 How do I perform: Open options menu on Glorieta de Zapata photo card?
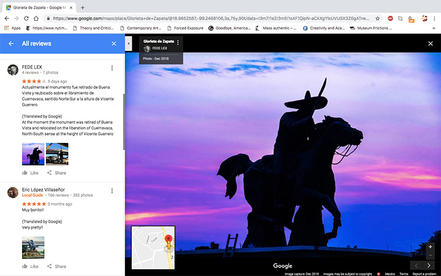pyautogui.click(x=178, y=42)
